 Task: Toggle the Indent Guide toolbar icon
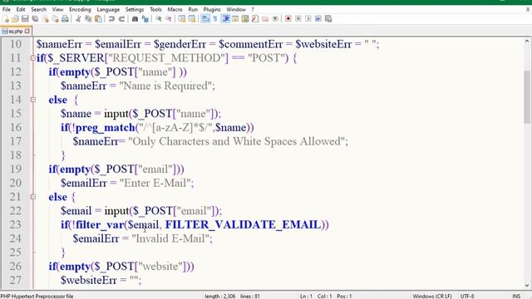pos(225,19)
